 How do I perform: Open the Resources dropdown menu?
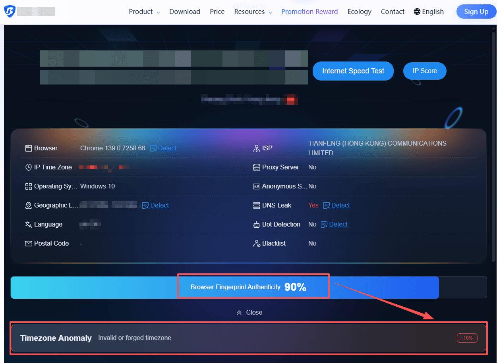point(253,12)
